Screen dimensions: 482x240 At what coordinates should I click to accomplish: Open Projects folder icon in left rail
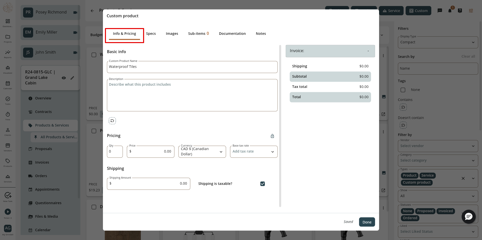coord(8,37)
